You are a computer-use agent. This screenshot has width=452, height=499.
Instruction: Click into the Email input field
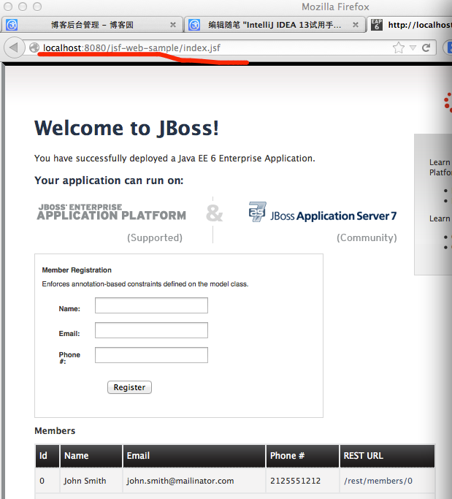tap(151, 330)
